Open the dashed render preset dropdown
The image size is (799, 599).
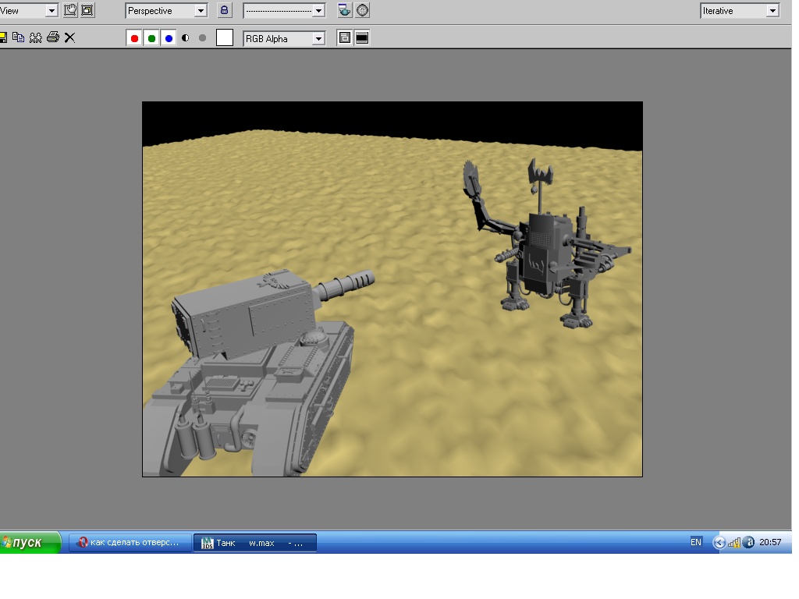click(284, 11)
